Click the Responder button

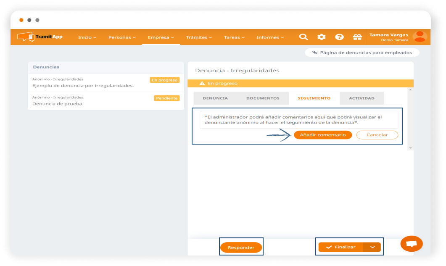241,248
